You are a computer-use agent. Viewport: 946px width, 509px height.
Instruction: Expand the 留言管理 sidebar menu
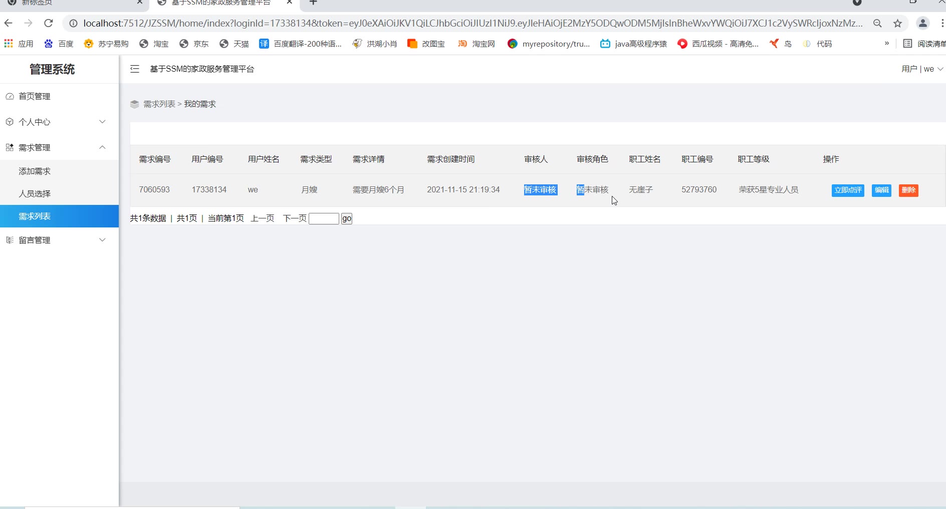click(59, 240)
